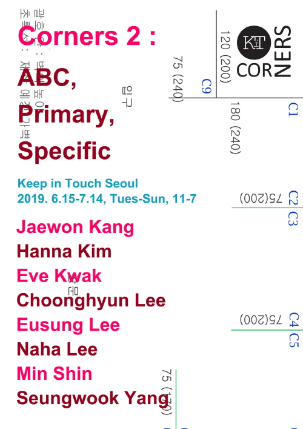
Task: Click the 'ABC,' heading text
Action: click(47, 78)
